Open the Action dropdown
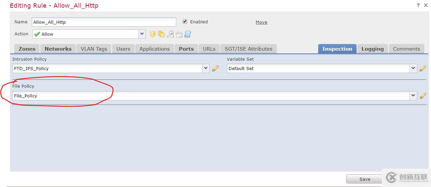 pos(142,34)
